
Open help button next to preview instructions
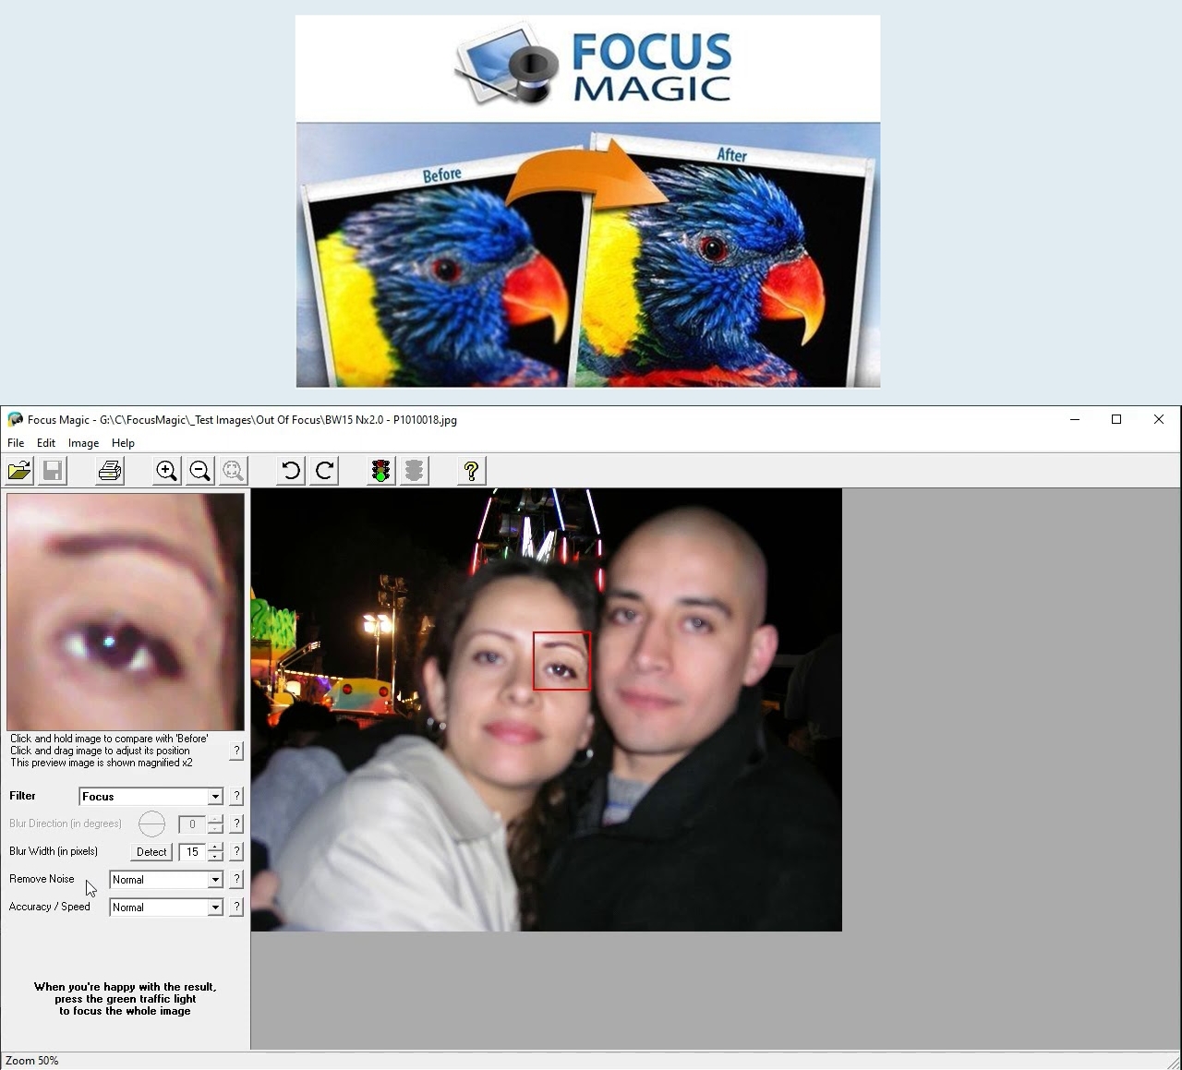pos(236,751)
